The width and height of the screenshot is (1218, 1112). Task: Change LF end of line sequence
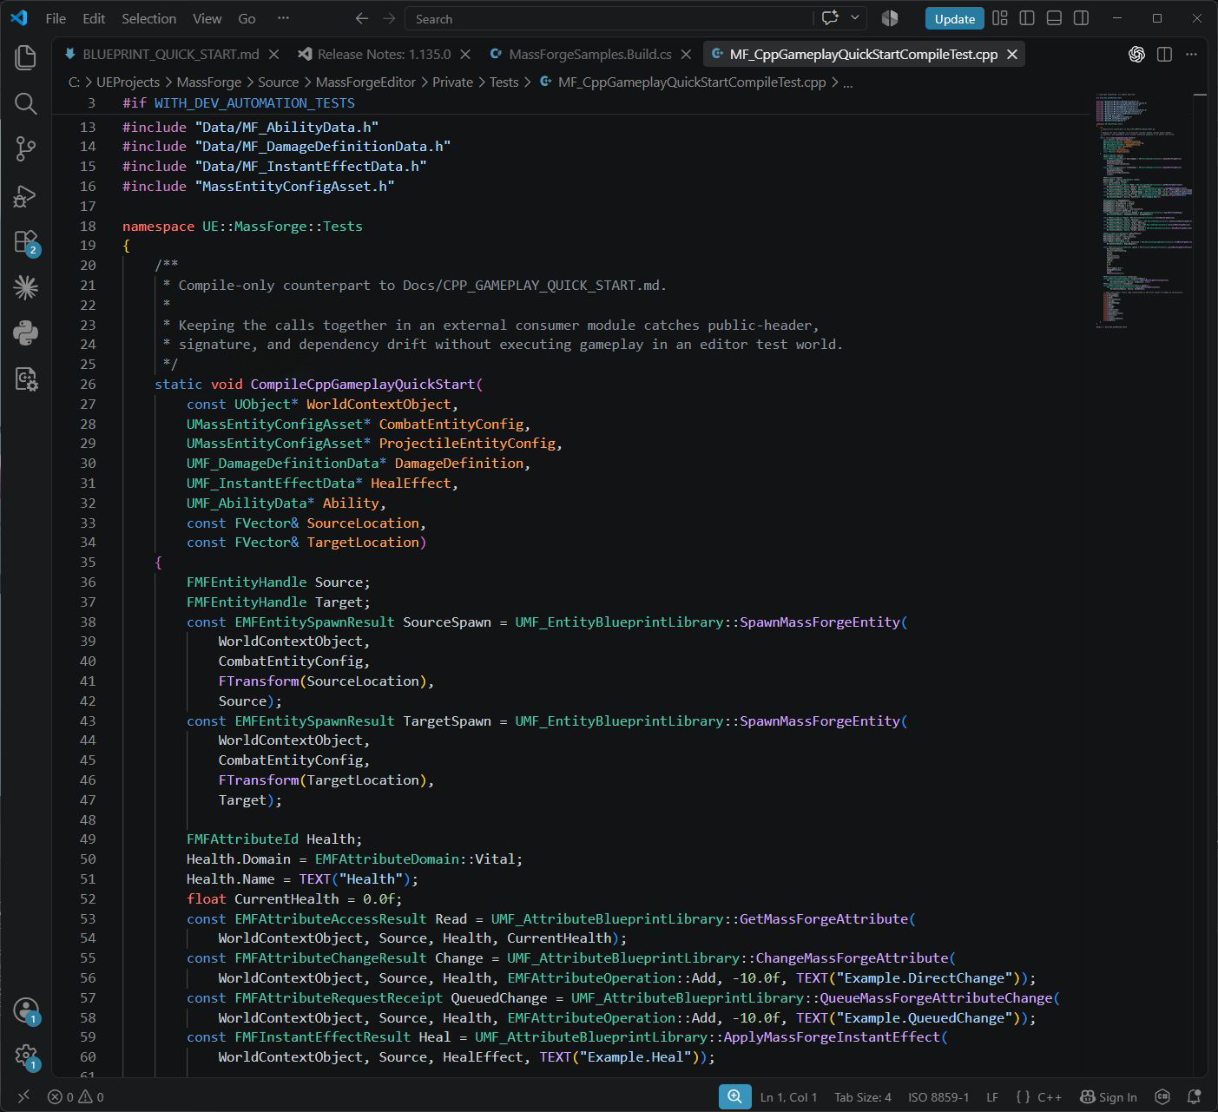click(x=992, y=1096)
